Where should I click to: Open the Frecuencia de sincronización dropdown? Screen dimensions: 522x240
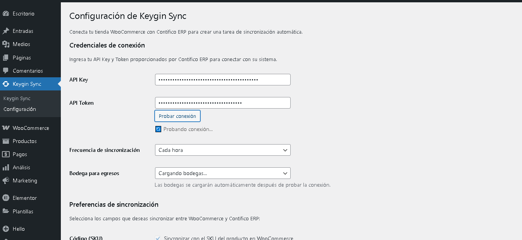[222, 150]
